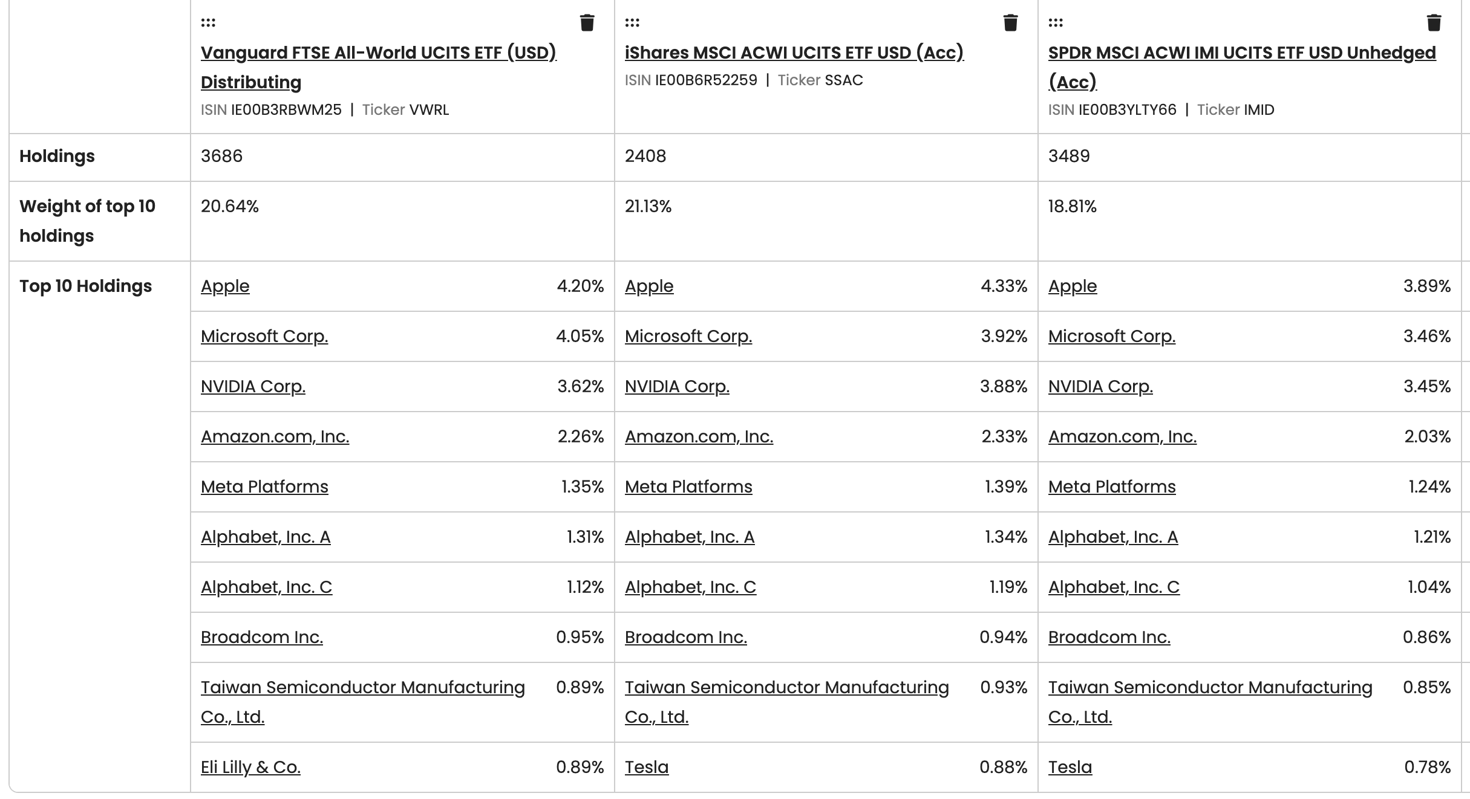Delete the SPDR MSCI ACWI IMI column

click(1434, 23)
